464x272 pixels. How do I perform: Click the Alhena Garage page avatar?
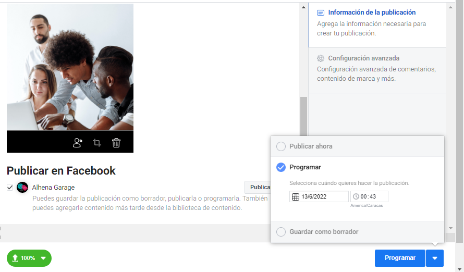22,188
